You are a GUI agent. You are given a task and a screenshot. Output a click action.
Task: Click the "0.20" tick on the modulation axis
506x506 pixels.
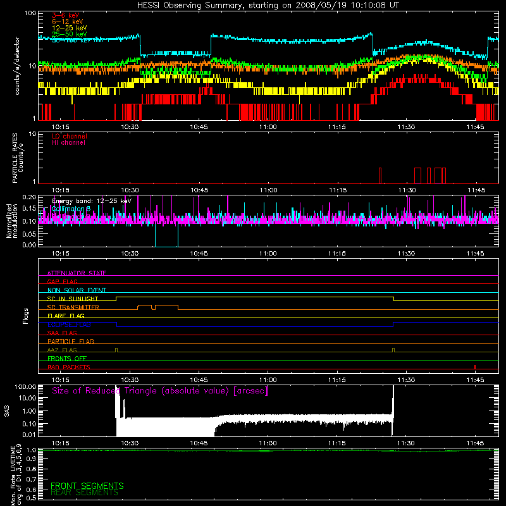click(29, 197)
